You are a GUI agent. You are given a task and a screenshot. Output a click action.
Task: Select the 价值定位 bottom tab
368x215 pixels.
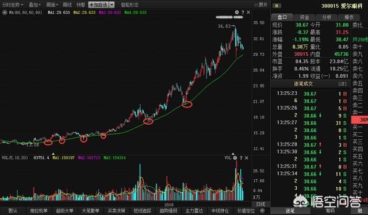pyautogui.click(x=246, y=211)
